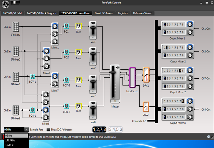Screen dimensions: 214x148
Task: Open the IPMixer2 input block
Action: (x=16, y=51)
